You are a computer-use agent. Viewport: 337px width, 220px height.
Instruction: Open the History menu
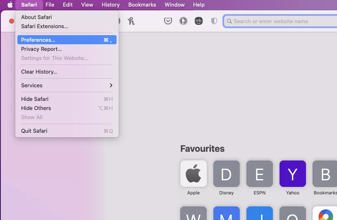110,5
